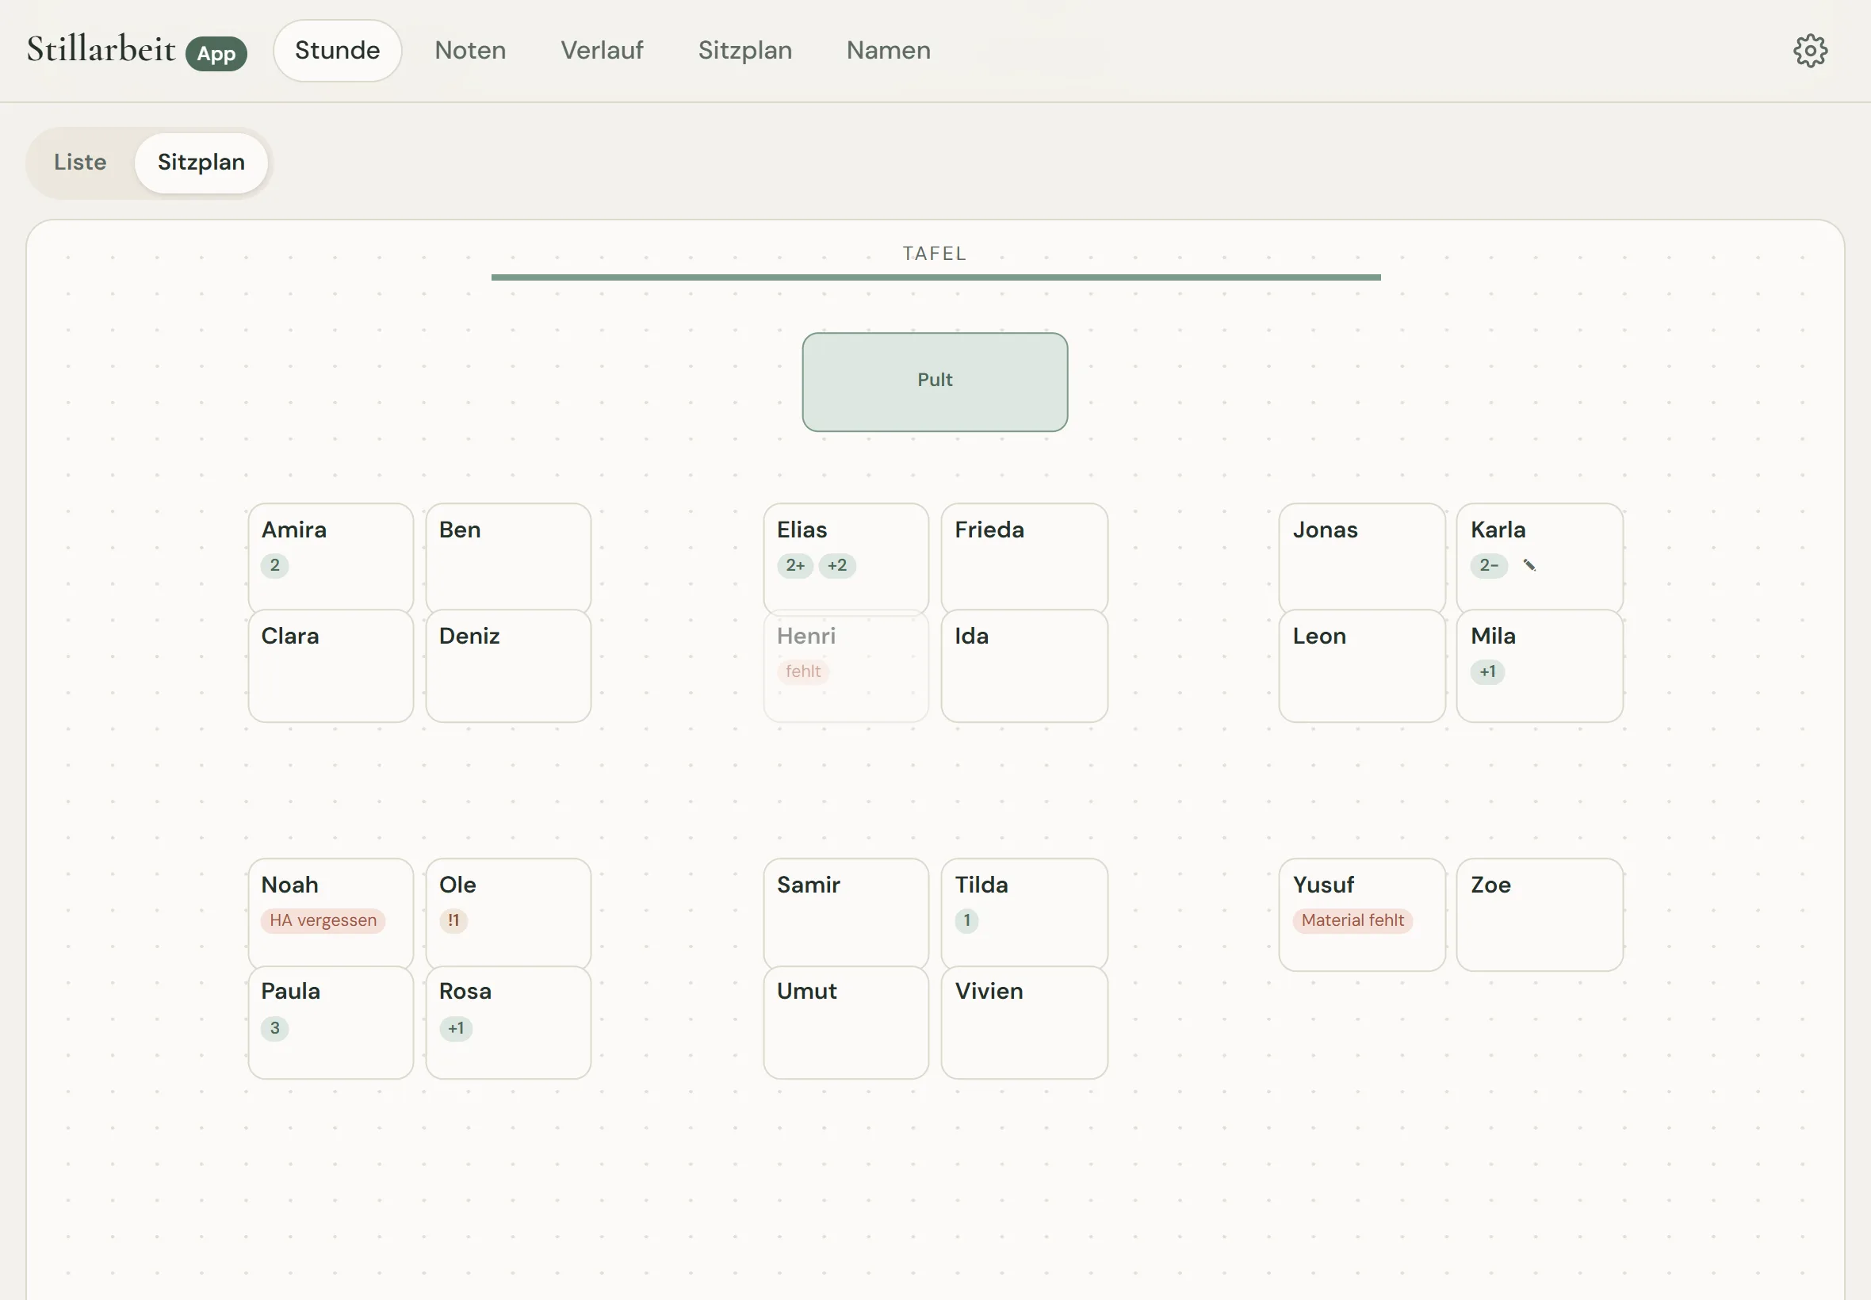Click Yusuf's Material fehlt tag

[1353, 920]
